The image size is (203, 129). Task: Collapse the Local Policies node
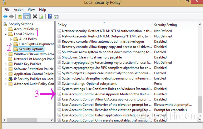tap(6, 34)
